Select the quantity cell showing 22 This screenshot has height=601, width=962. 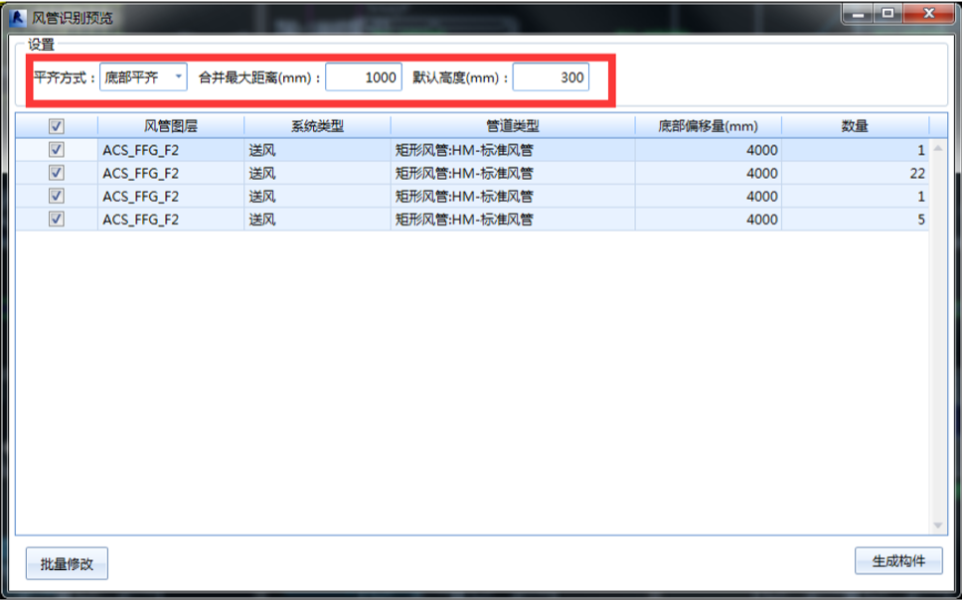pos(856,174)
